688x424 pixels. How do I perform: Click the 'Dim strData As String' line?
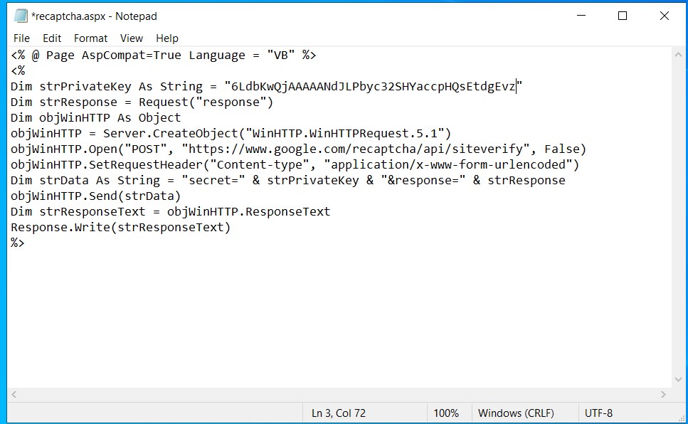point(288,181)
